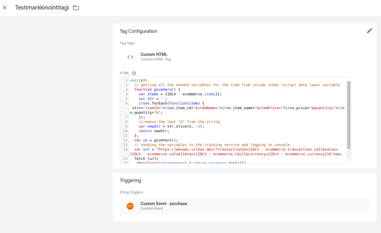Click the '// sending the variables' comment line

coord(212,145)
